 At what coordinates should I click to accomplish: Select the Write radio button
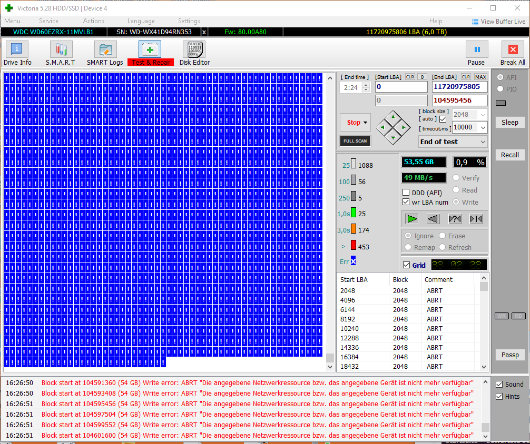456,202
